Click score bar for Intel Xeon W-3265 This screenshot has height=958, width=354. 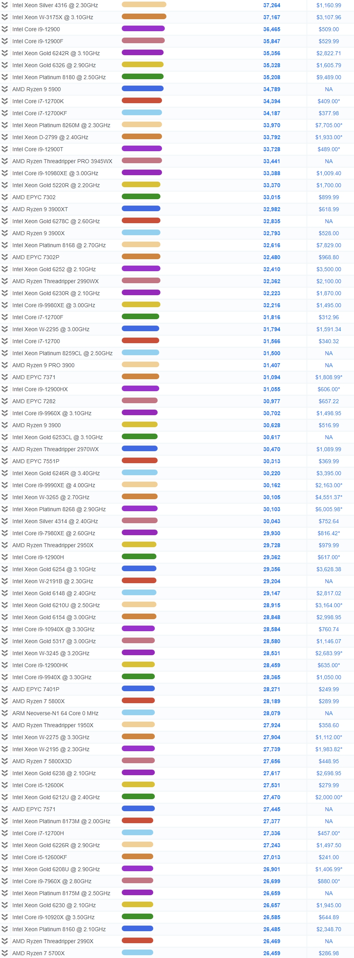pyautogui.click(x=140, y=496)
